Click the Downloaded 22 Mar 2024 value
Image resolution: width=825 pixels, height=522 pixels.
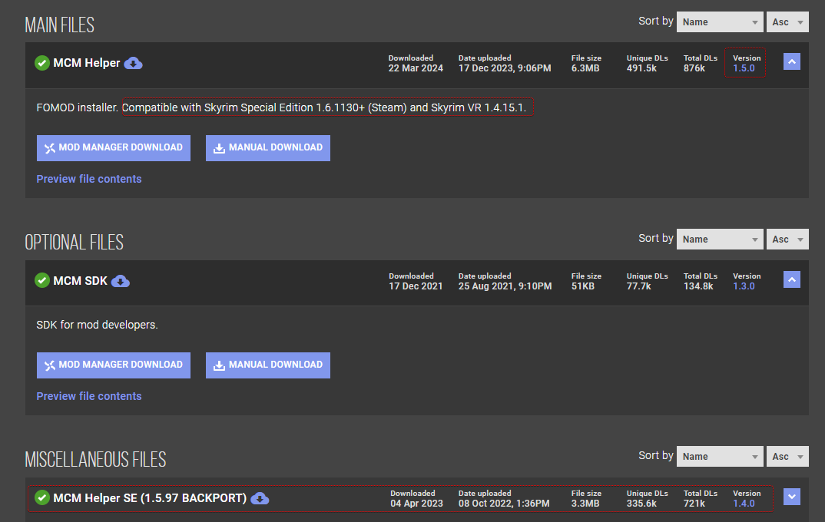(416, 68)
